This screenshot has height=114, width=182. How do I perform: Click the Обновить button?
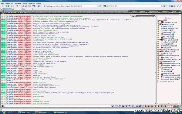click(168, 18)
